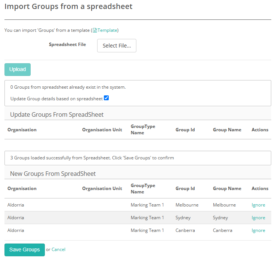Click the Sydney Group Id cell

click(183, 218)
